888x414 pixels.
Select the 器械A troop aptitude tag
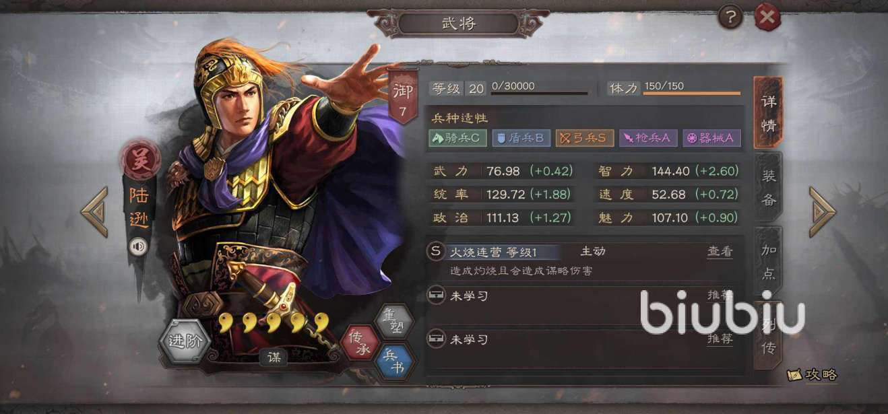point(712,138)
